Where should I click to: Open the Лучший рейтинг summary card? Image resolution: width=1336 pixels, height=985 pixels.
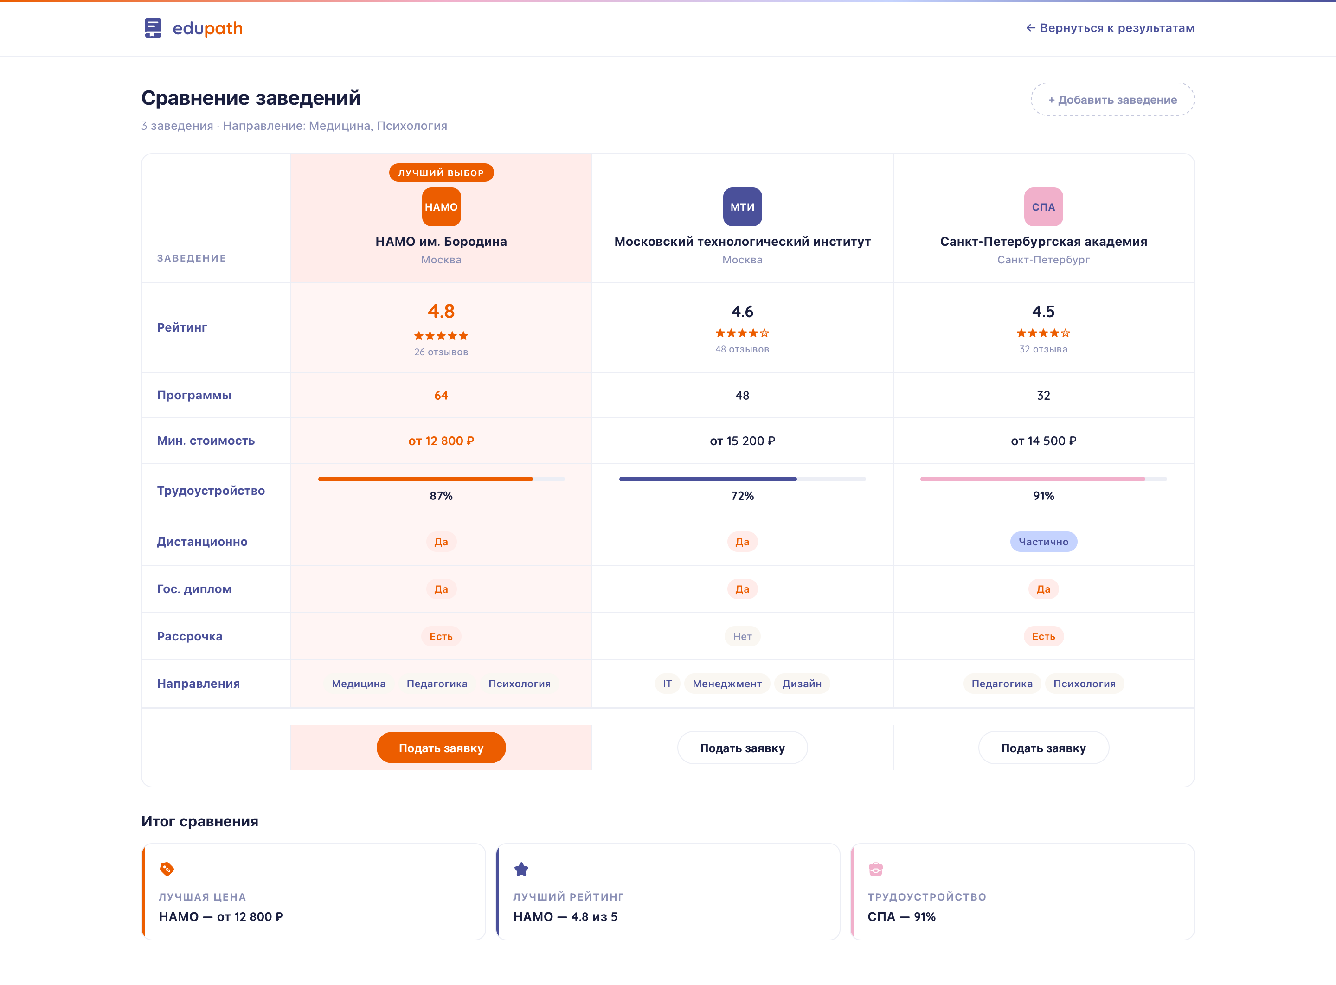point(668,891)
